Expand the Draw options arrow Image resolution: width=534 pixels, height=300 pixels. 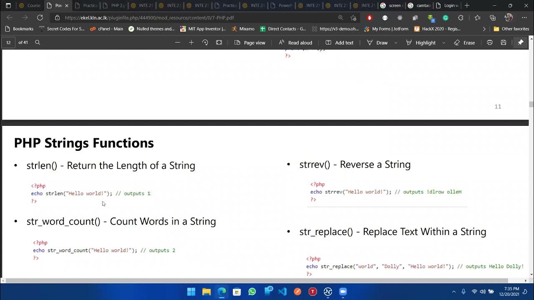[x=396, y=42]
